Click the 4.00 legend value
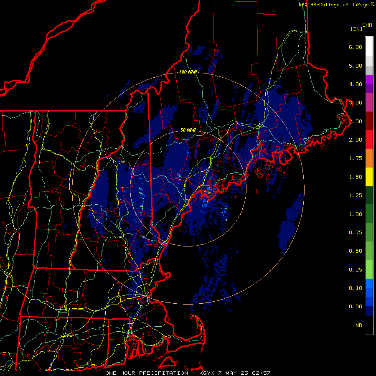The image size is (376, 376). 356,84
